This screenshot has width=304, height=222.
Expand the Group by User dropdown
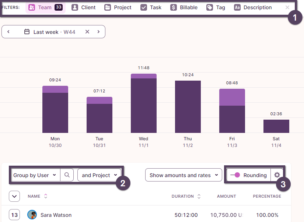35,175
